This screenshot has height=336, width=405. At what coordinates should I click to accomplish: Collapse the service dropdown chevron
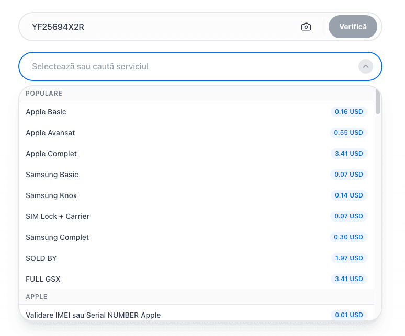point(365,66)
